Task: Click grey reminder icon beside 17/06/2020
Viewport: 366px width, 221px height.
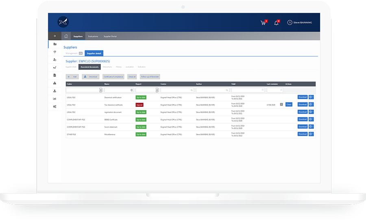Action: pos(281,104)
